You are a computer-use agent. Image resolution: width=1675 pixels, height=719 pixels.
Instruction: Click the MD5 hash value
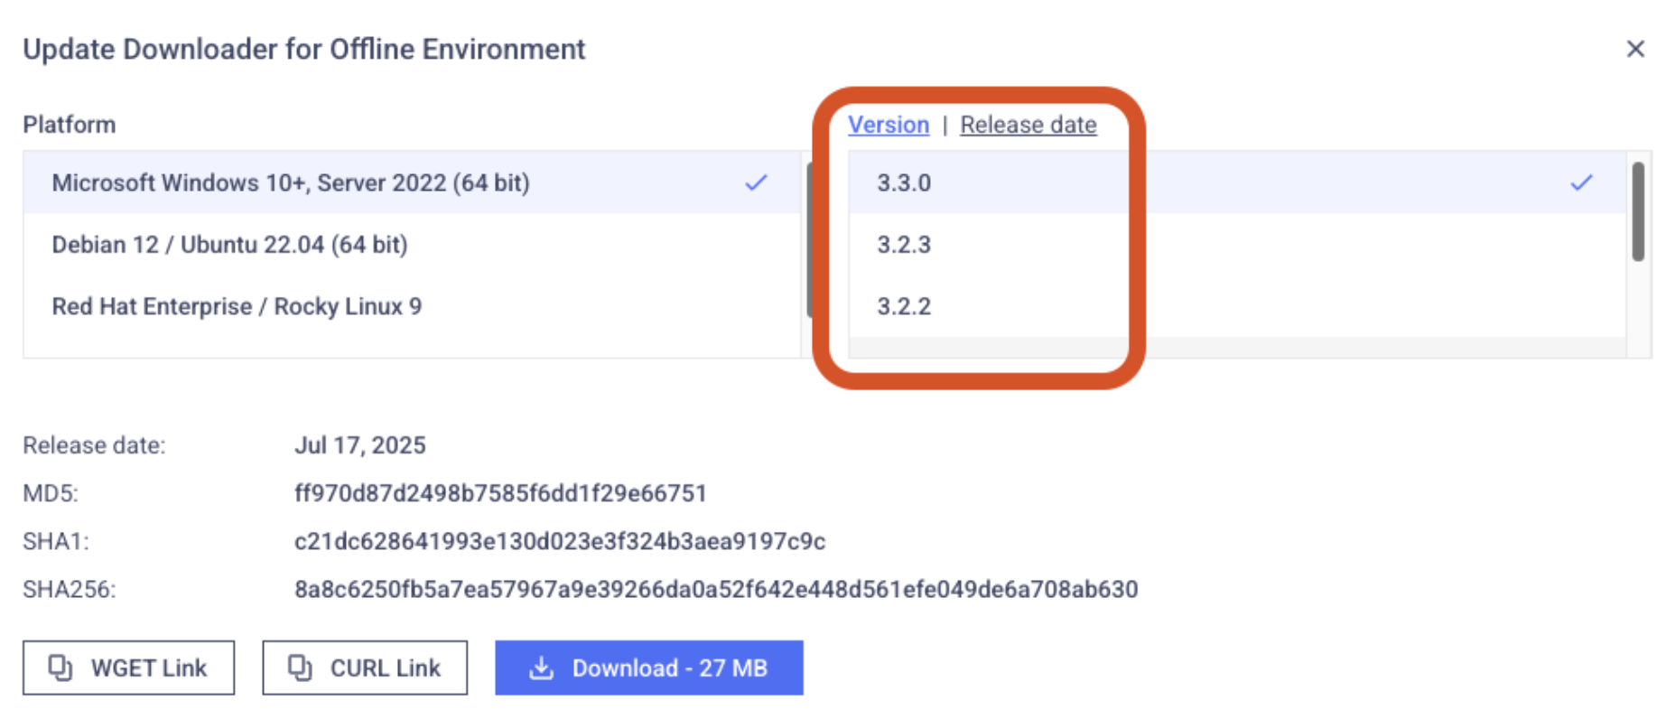click(x=500, y=493)
